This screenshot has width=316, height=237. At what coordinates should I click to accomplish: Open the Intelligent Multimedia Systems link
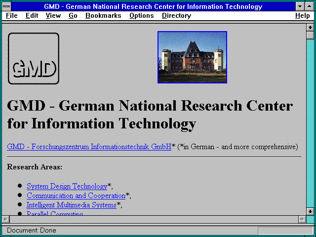point(72,205)
